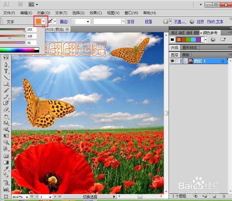Screen dimensions: 232x201
Task: Switch to the 图形样式 tab
Action: coord(190,48)
